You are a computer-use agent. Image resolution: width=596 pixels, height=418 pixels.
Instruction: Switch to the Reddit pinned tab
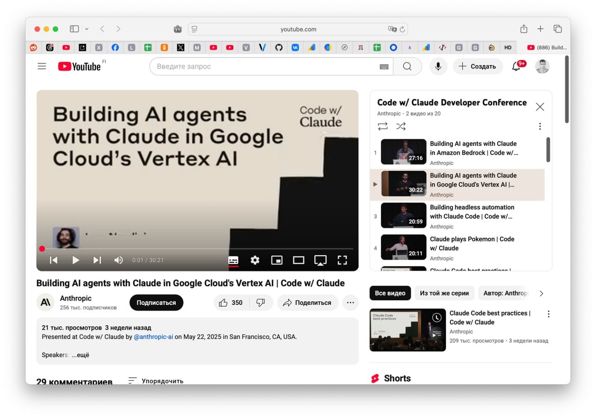(33, 48)
